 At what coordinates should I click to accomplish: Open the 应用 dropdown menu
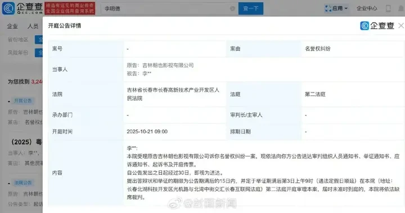click(336, 8)
